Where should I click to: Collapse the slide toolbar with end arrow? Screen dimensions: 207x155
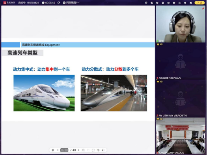tap(103, 150)
